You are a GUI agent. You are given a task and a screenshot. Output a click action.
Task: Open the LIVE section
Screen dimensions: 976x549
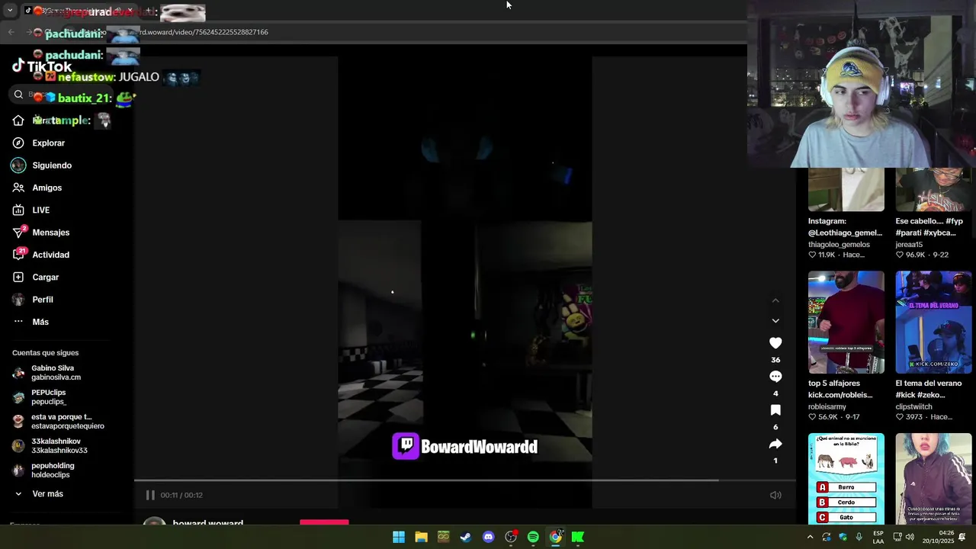pyautogui.click(x=40, y=210)
